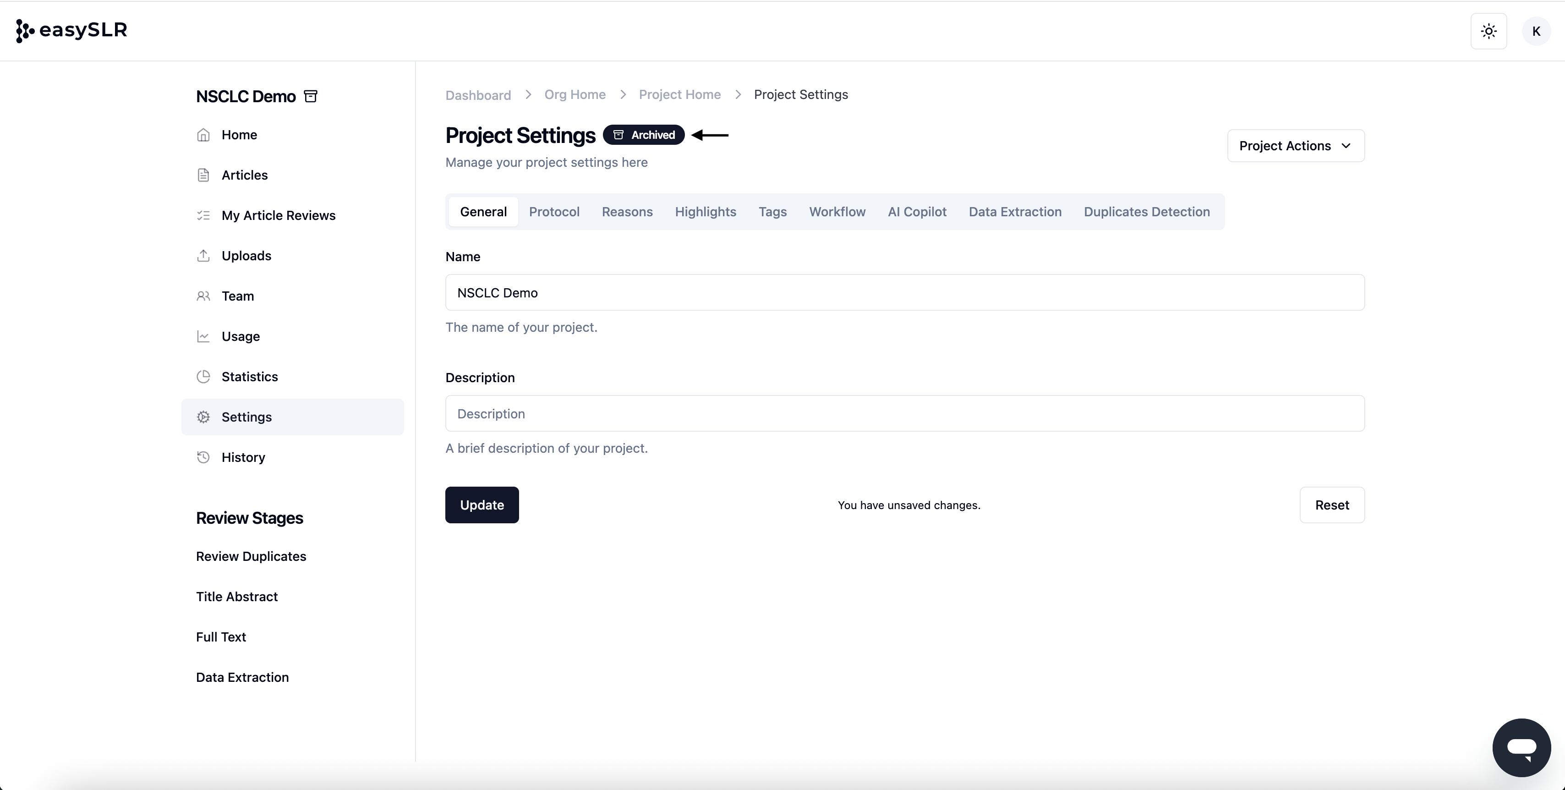The image size is (1565, 790).
Task: Open the AI Copilot tab
Action: tap(917, 212)
